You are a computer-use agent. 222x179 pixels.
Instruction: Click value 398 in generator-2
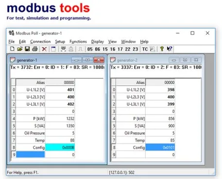pos(160,89)
